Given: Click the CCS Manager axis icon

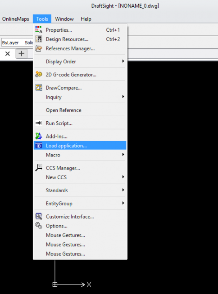Looking at the screenshot, I should tap(39, 168).
